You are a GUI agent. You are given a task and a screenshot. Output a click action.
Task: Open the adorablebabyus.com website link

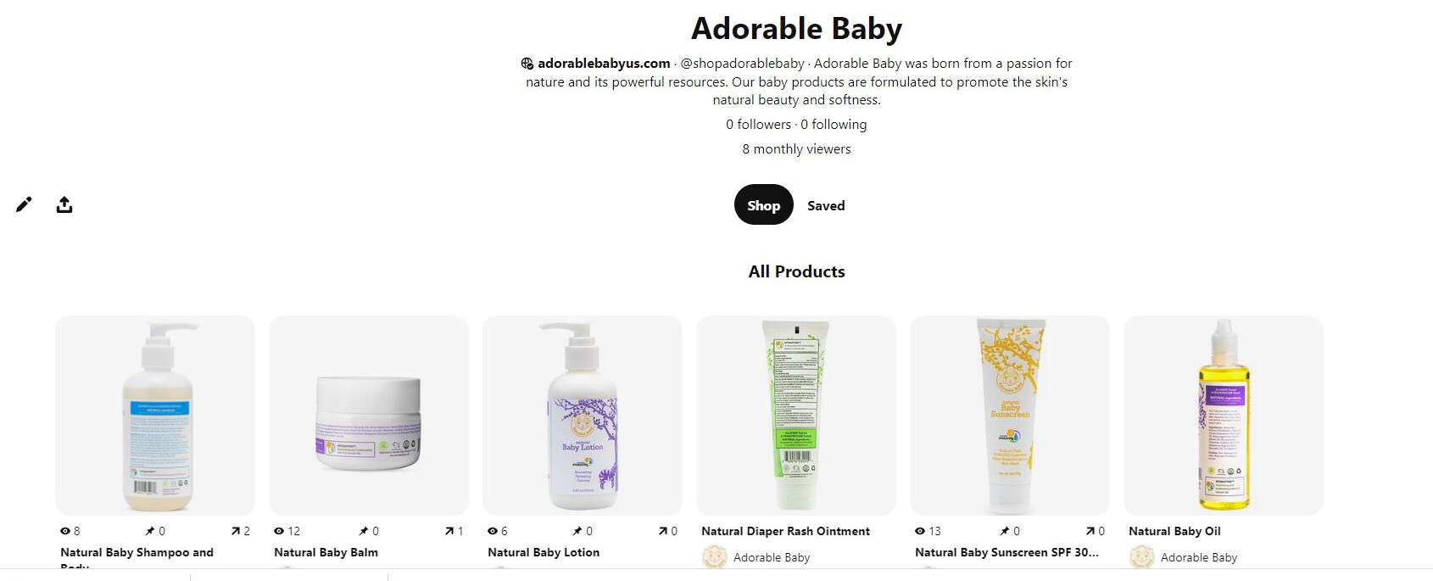[604, 64]
